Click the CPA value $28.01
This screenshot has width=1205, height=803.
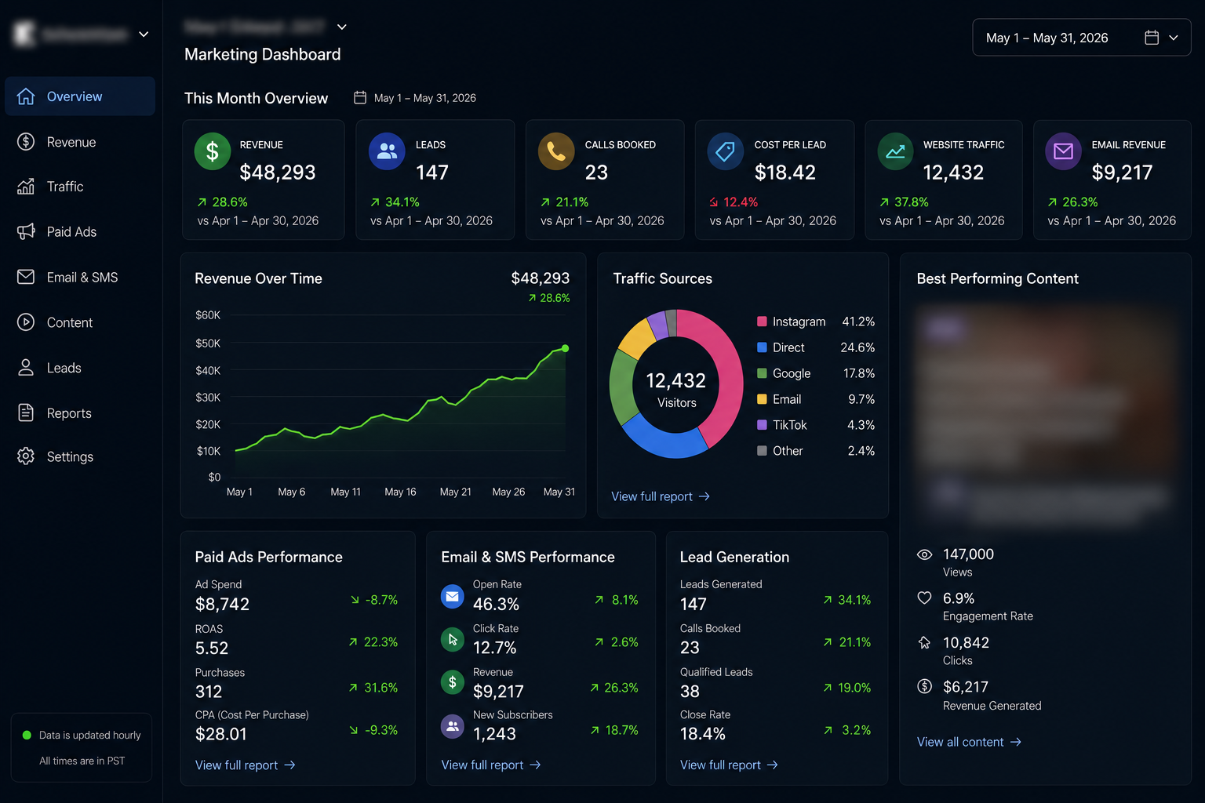[x=221, y=734]
